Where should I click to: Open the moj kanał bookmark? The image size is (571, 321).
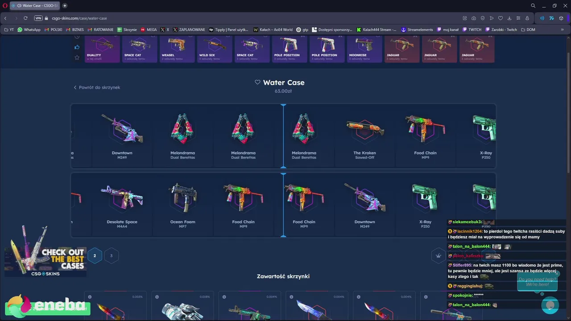pos(448,29)
